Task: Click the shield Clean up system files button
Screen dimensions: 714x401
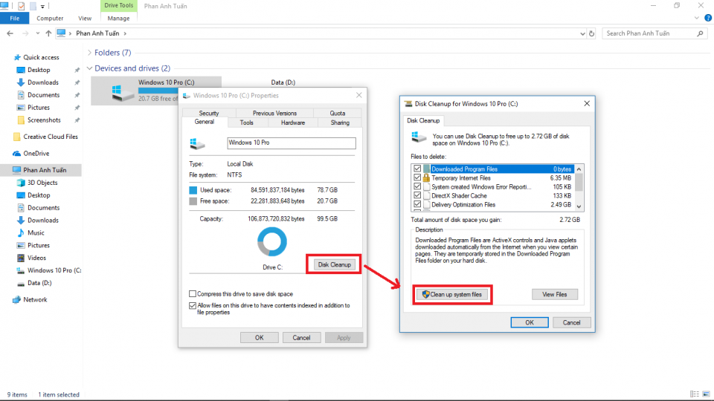Action: tap(453, 295)
